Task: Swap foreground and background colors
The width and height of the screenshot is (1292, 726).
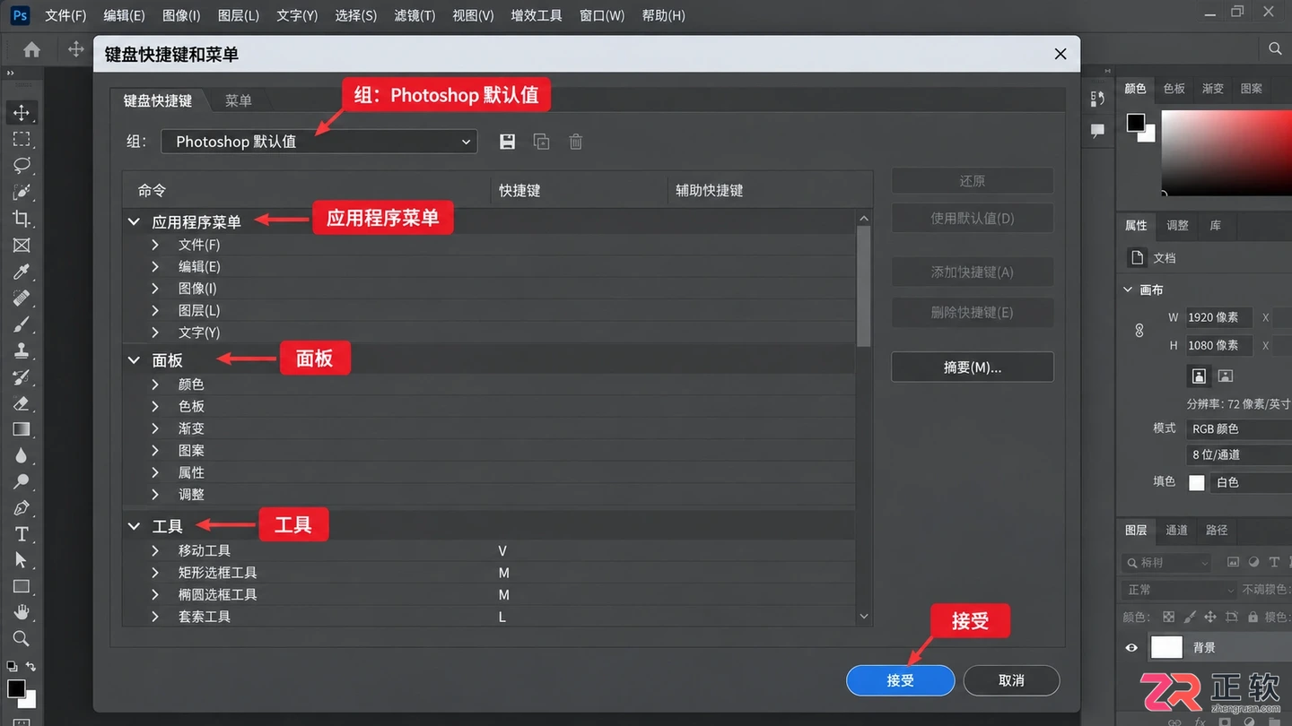Action: [x=31, y=667]
